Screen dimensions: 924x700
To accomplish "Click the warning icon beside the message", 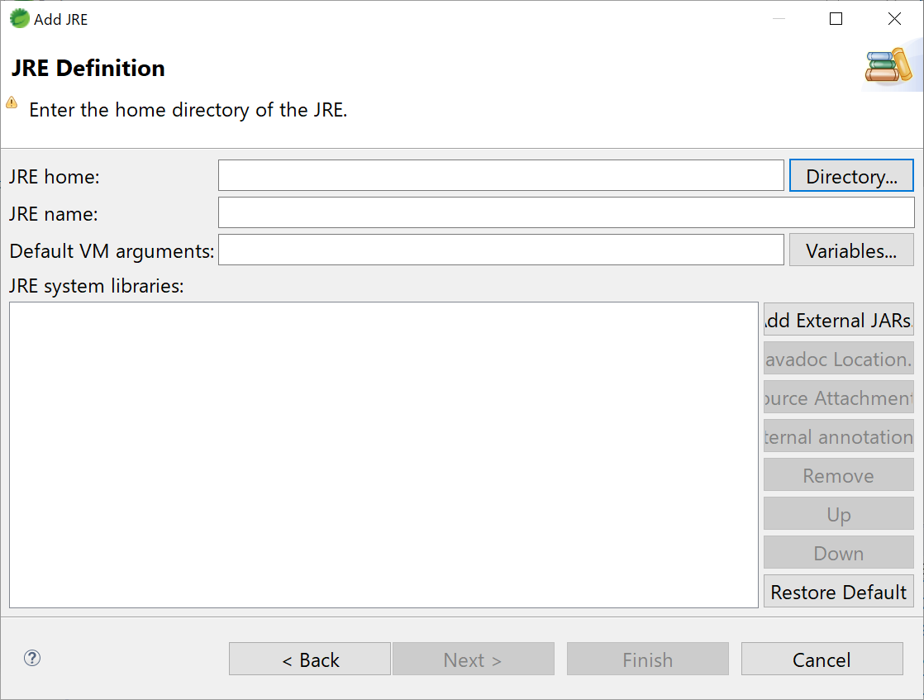I will pos(12,102).
